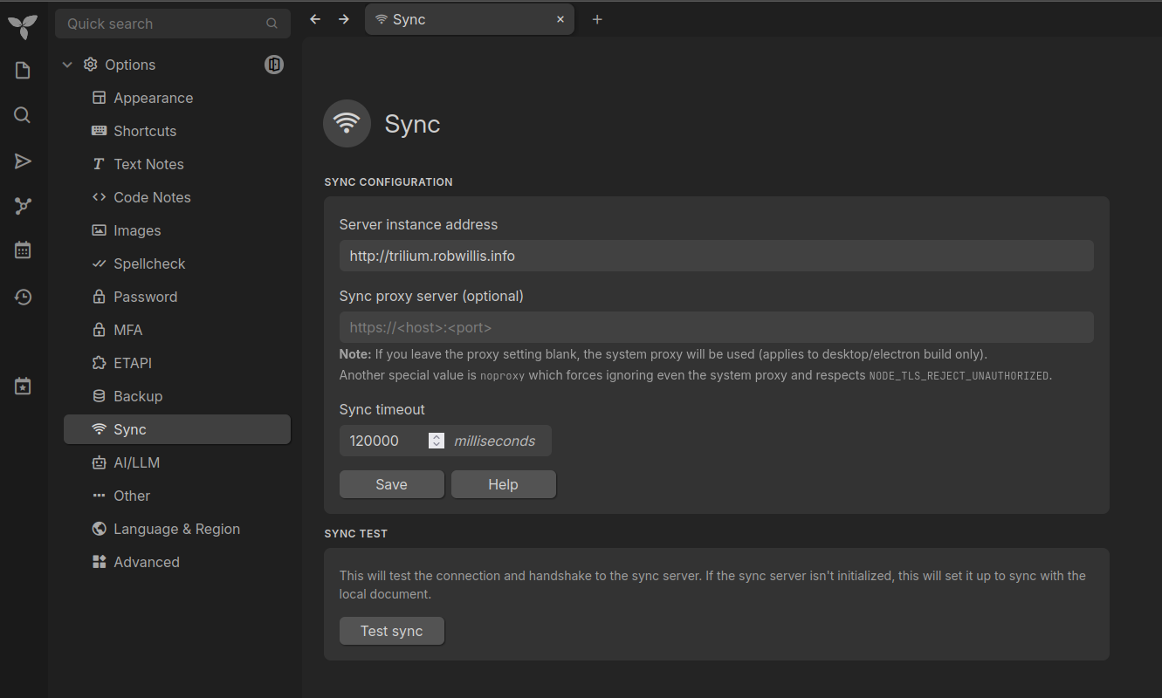Go to Language & Region settings
The width and height of the screenshot is (1162, 698).
176,529
